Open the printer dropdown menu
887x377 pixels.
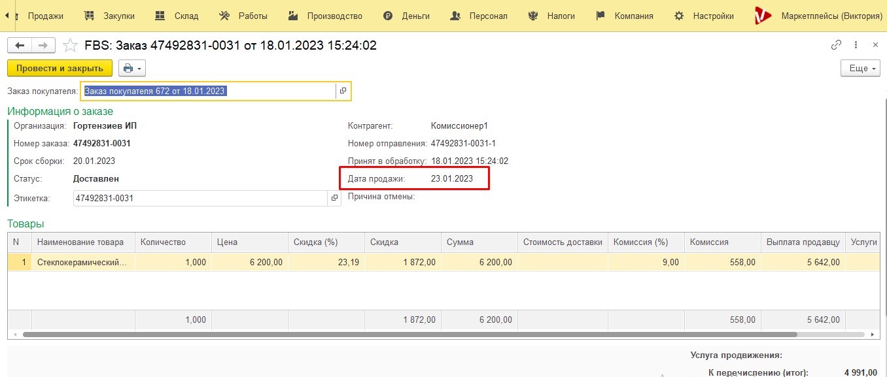(131, 68)
